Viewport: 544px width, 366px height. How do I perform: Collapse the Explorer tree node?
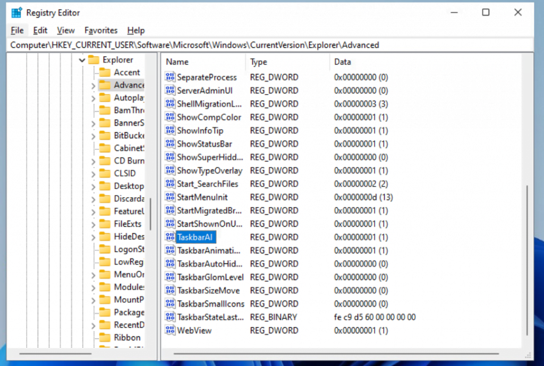point(82,60)
